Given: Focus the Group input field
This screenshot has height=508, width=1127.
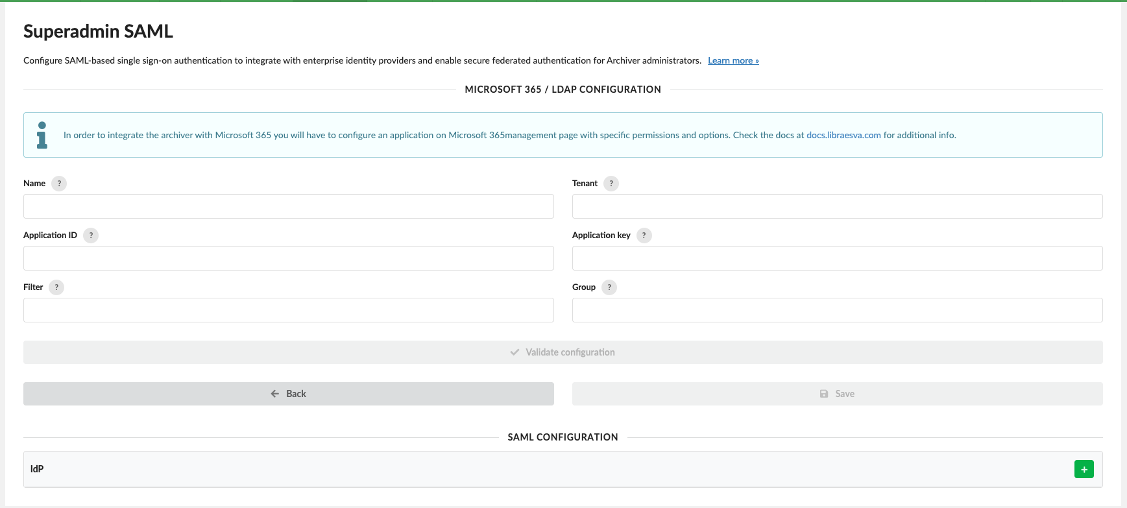Looking at the screenshot, I should tap(837, 310).
